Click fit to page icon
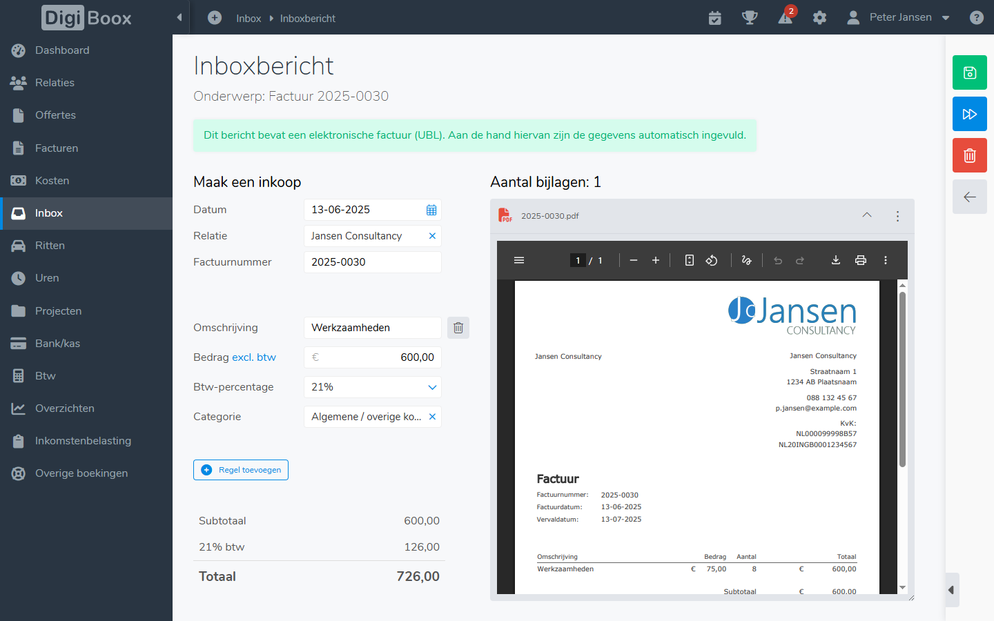This screenshot has width=994, height=621. pos(689,260)
